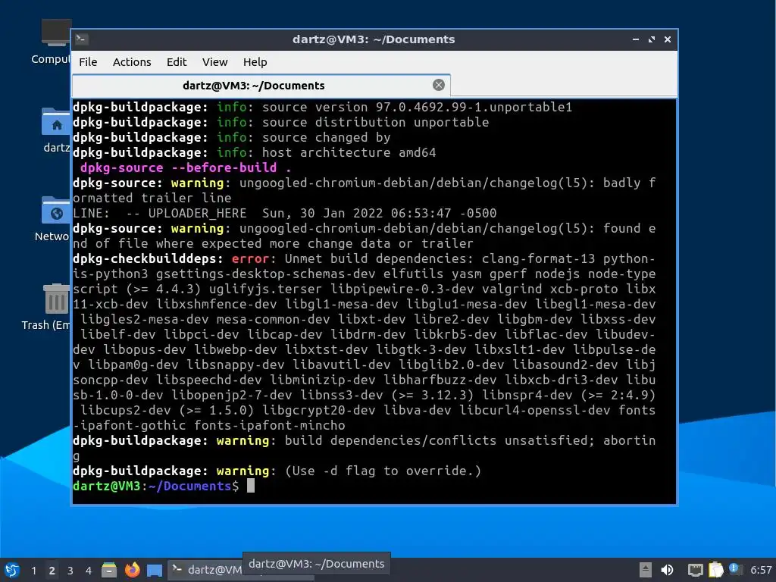Viewport: 776px width, 582px height.
Task: Switch to workspace 3
Action: click(x=70, y=571)
